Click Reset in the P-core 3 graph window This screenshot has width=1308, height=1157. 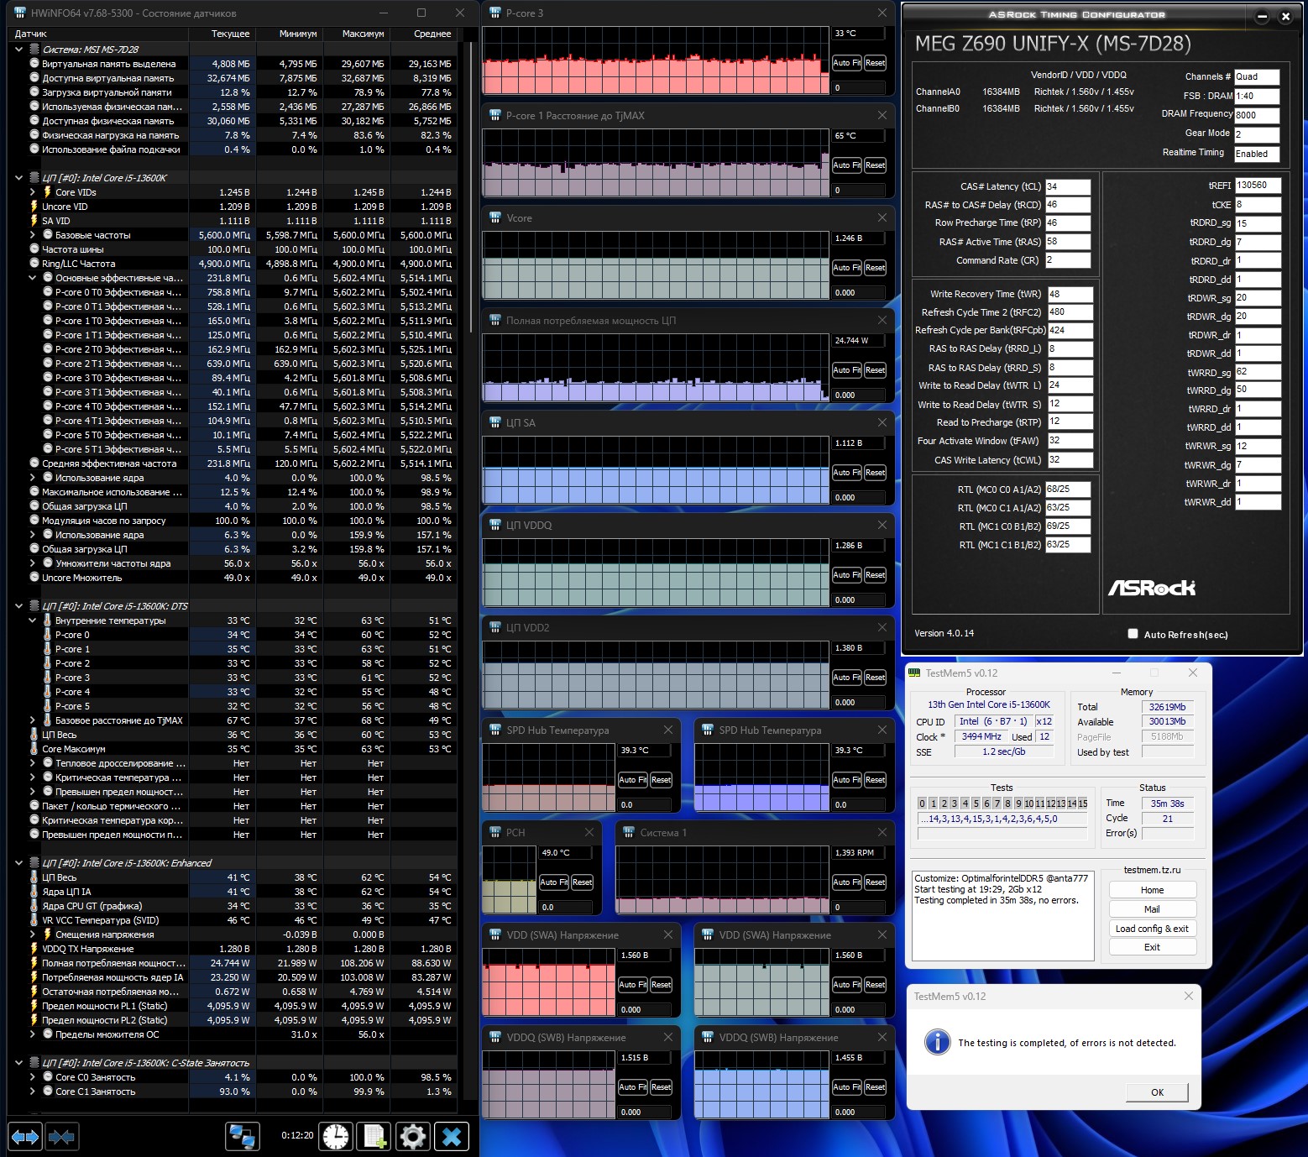coord(875,63)
